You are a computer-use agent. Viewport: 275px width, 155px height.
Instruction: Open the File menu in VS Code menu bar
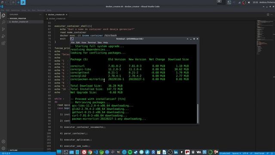(x=3, y=10)
